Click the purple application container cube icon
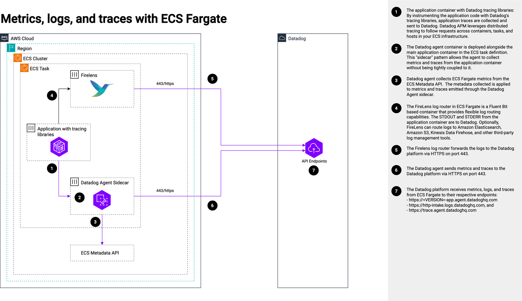Image resolution: width=522 pixels, height=301 pixels. [59, 147]
